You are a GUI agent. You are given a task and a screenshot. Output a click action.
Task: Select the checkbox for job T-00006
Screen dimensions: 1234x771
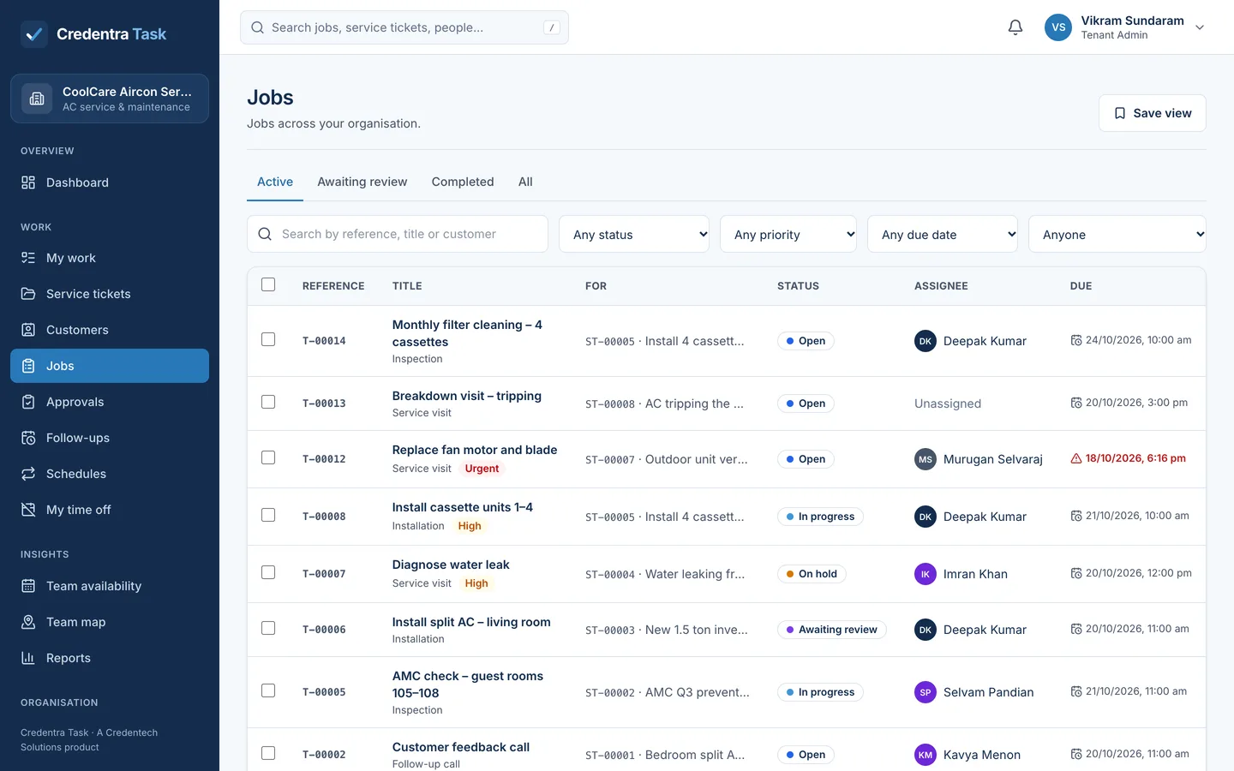tap(268, 628)
